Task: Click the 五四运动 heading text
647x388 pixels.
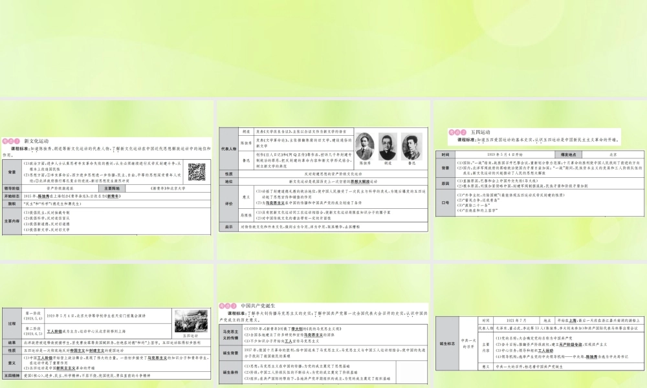Action: click(480, 133)
